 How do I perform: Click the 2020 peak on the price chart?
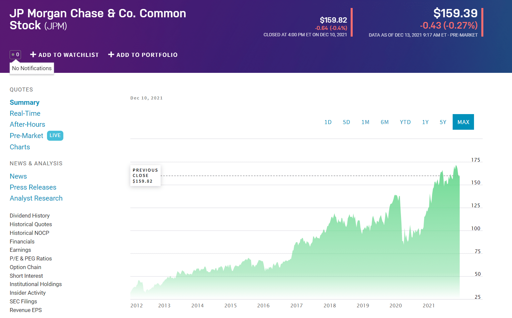point(396,196)
